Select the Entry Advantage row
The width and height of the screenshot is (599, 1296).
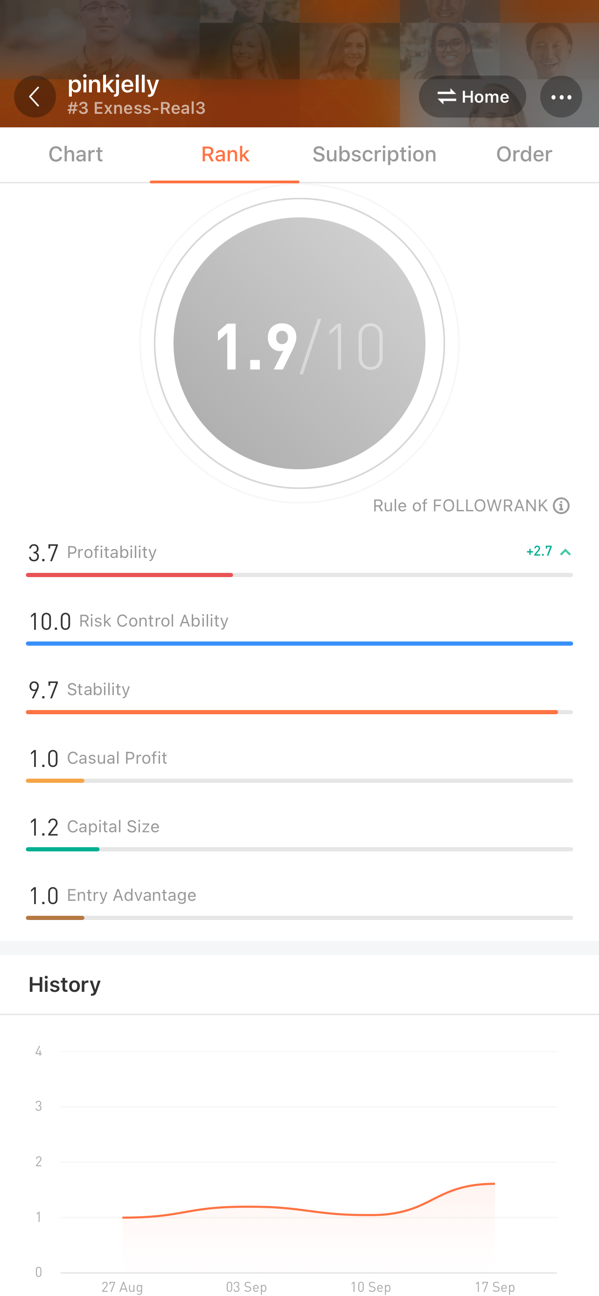pyautogui.click(x=299, y=901)
